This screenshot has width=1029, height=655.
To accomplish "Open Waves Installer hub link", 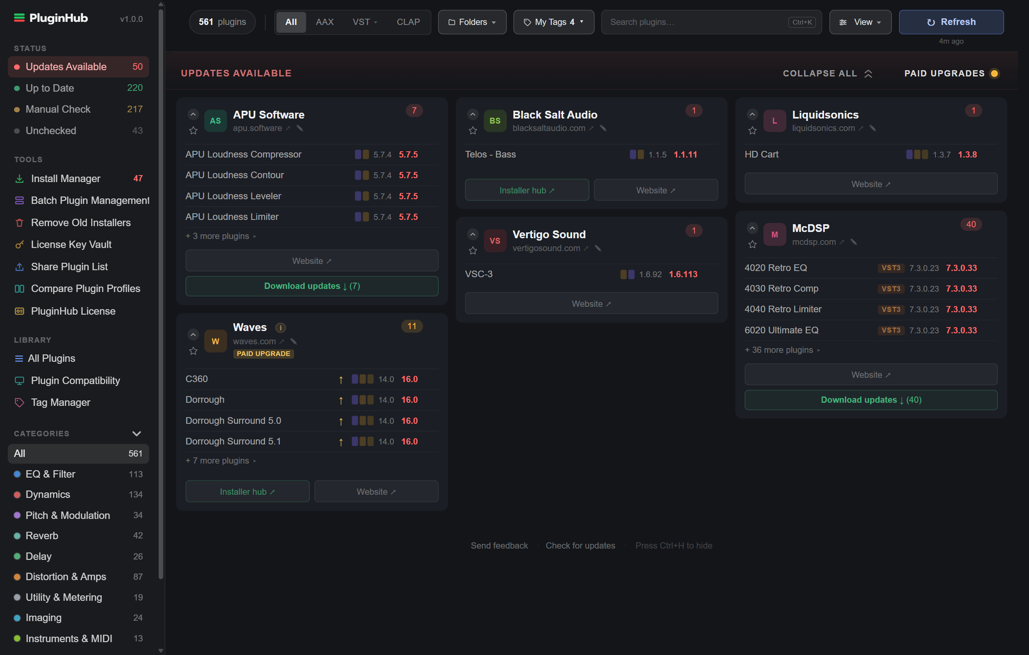I will 247,492.
